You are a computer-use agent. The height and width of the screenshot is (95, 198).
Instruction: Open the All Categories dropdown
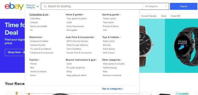point(156,6)
